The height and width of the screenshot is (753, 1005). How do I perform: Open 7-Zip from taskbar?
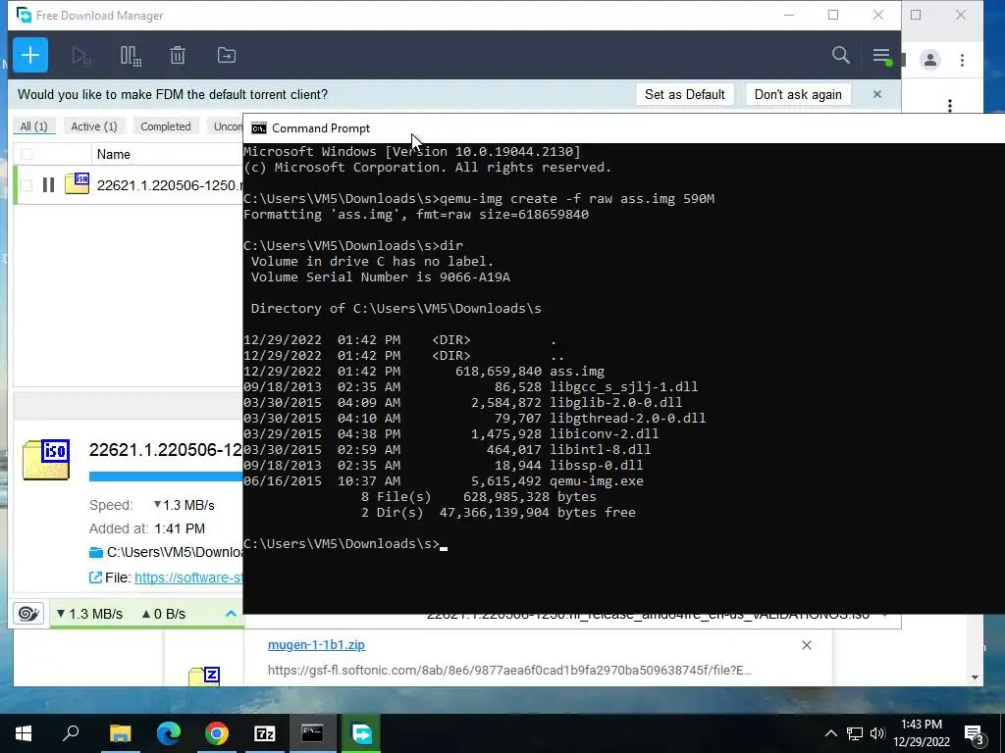point(265,733)
